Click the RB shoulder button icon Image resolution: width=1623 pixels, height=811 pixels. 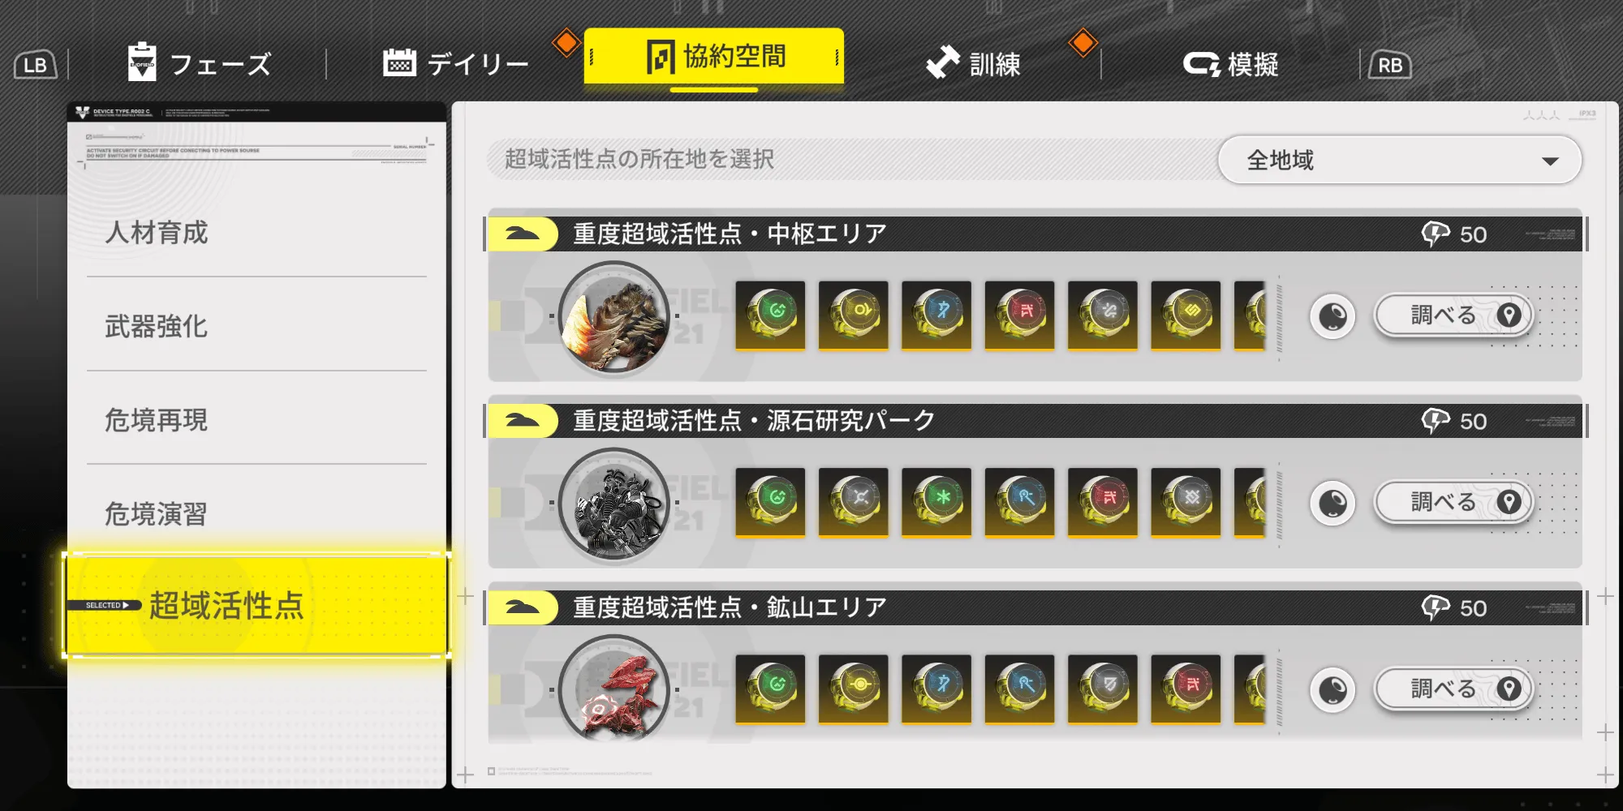(x=1390, y=65)
